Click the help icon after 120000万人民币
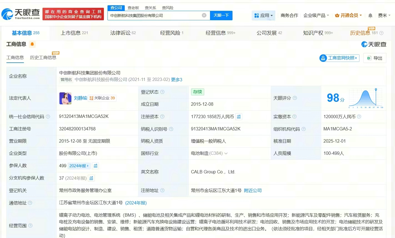395x238 pixels. (x=359, y=117)
